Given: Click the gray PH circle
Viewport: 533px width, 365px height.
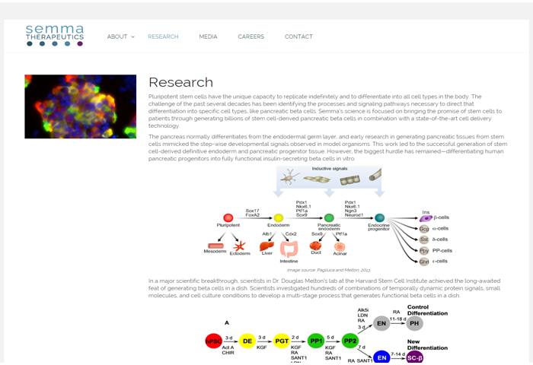Looking at the screenshot, I should point(414,323).
